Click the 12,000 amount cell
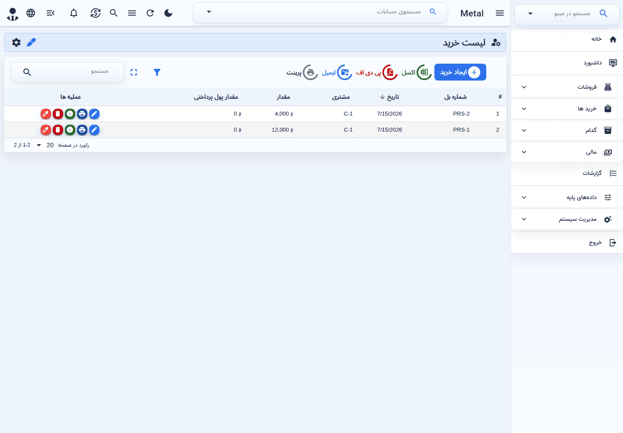The image size is (623, 433). (x=283, y=130)
